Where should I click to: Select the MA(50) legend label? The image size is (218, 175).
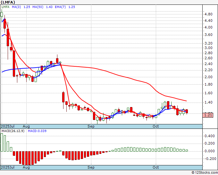coord(39,7)
